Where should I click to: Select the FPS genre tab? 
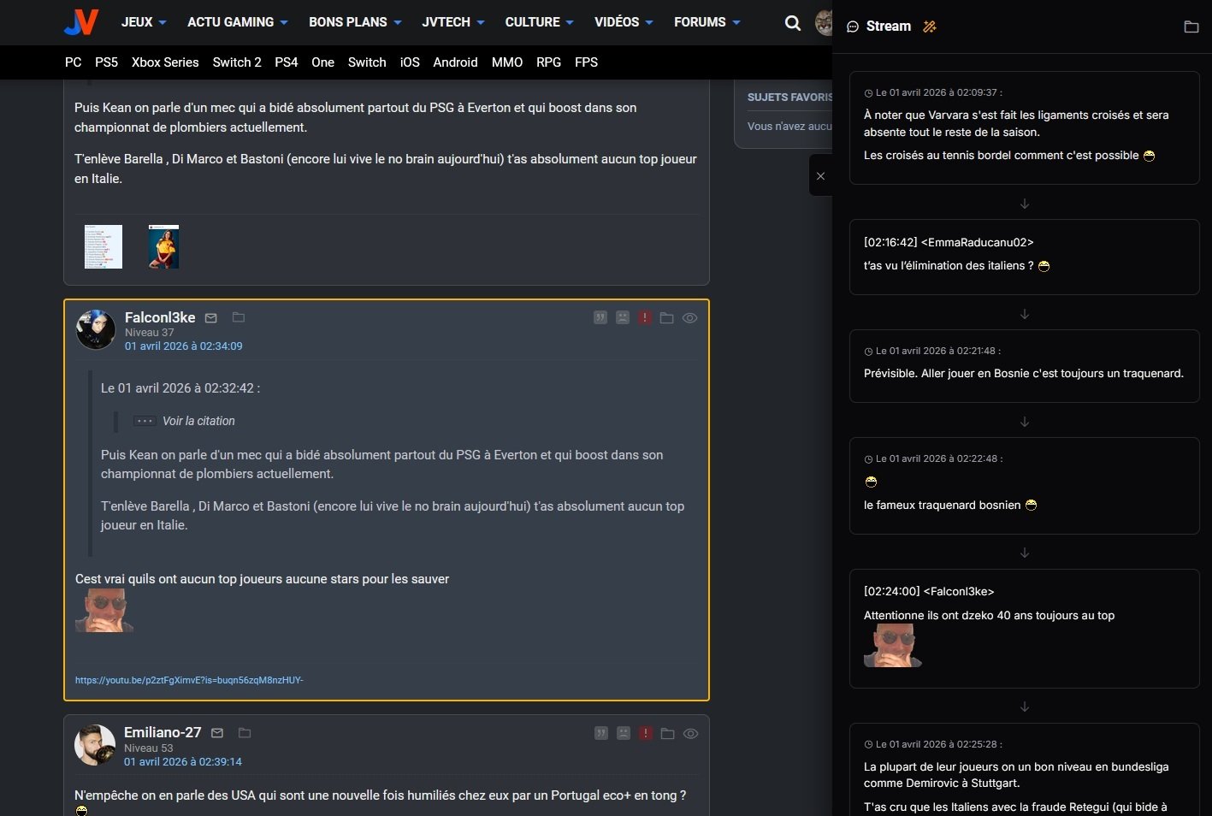click(587, 62)
